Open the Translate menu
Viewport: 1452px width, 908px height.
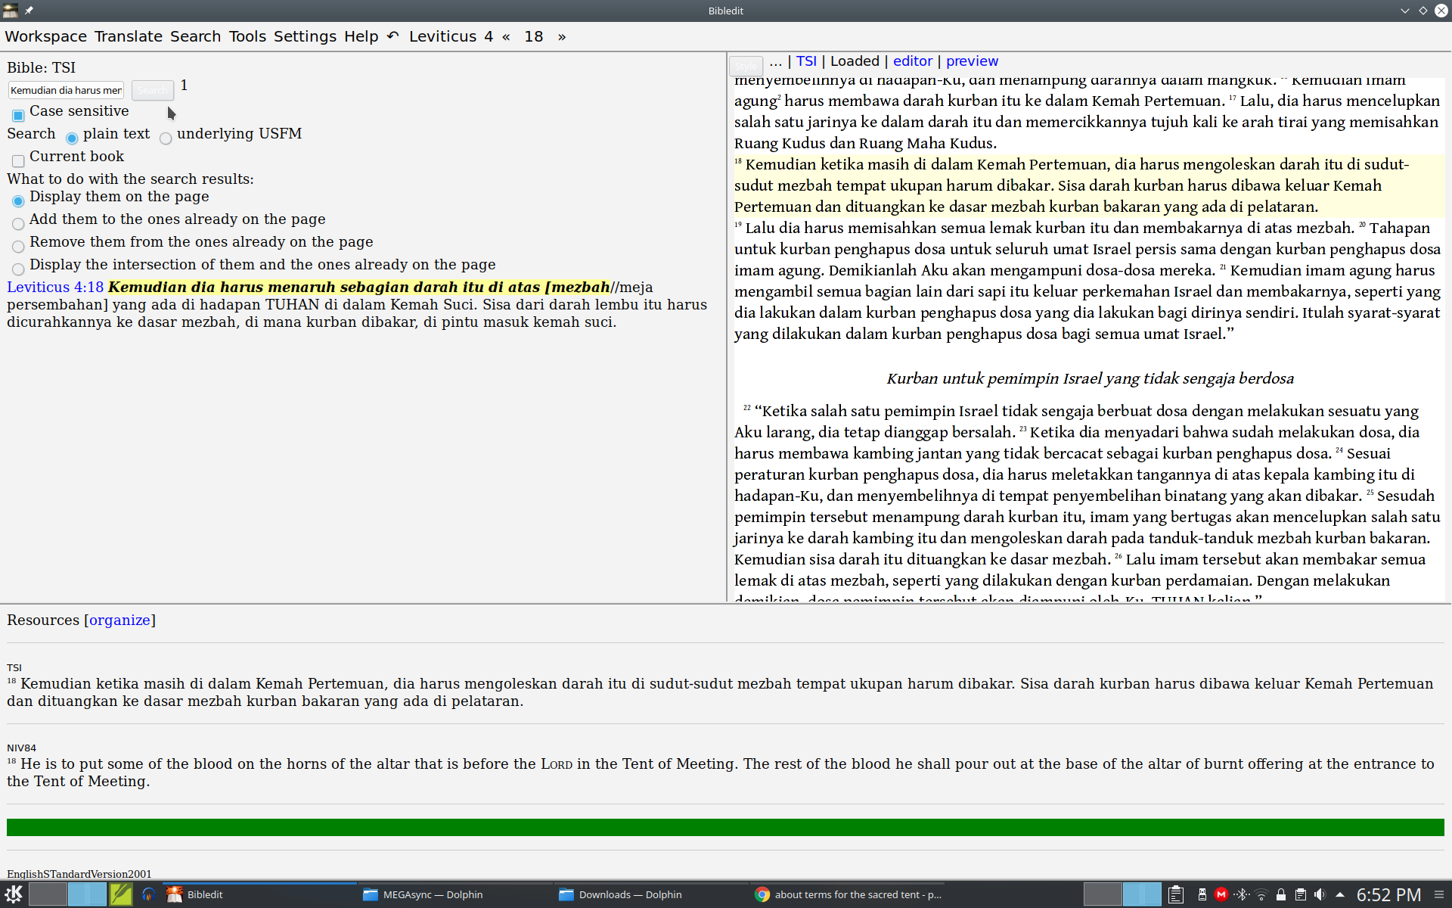[129, 36]
